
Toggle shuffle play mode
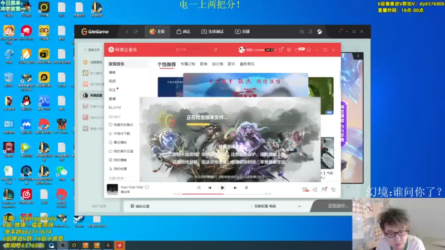[x=199, y=188]
